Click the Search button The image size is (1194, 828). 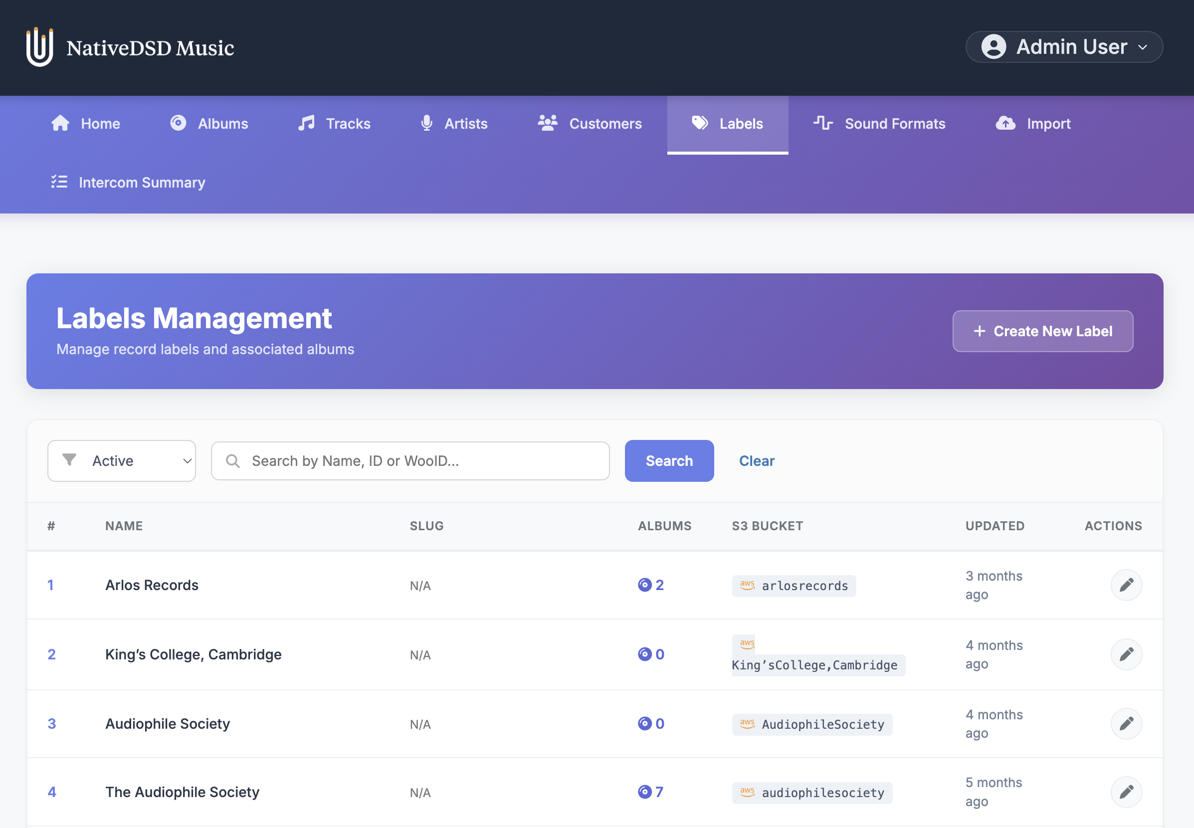[669, 461]
